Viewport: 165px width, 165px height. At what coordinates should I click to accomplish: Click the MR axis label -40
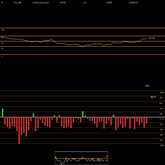coord(161,130)
